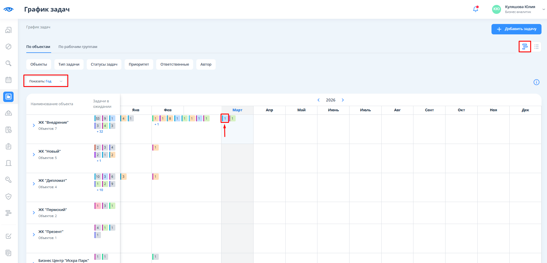This screenshot has width=547, height=263.
Task: Expand the ЖК "Дипломат" row
Action: [x=34, y=184]
